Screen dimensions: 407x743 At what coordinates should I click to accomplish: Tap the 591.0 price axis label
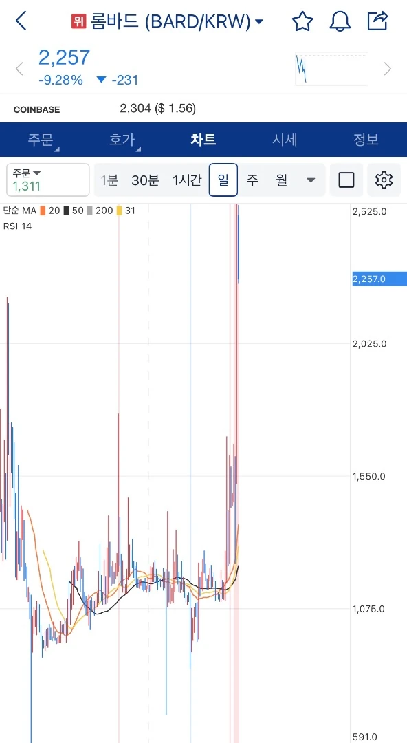click(365, 737)
